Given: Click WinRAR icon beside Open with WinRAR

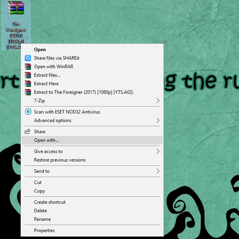Looking at the screenshot, I should [x=28, y=67].
